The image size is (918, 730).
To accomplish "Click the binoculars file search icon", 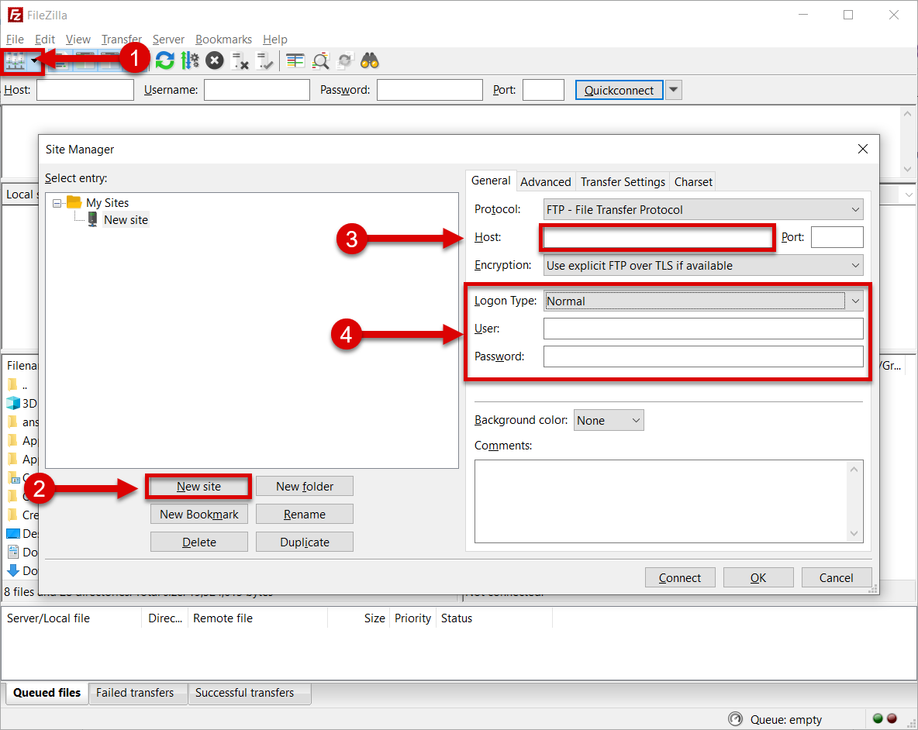I will 369,61.
